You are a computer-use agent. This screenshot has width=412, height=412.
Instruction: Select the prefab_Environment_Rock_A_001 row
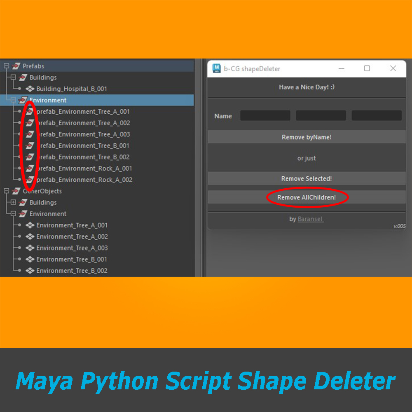[84, 169]
